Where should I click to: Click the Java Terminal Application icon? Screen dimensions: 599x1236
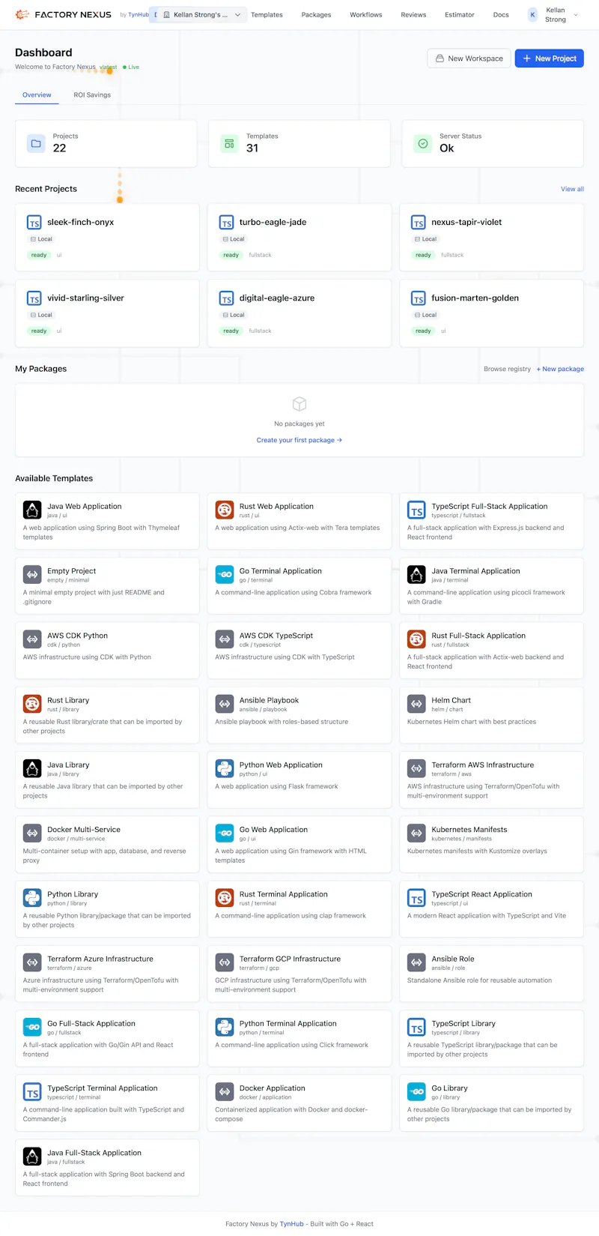(416, 575)
